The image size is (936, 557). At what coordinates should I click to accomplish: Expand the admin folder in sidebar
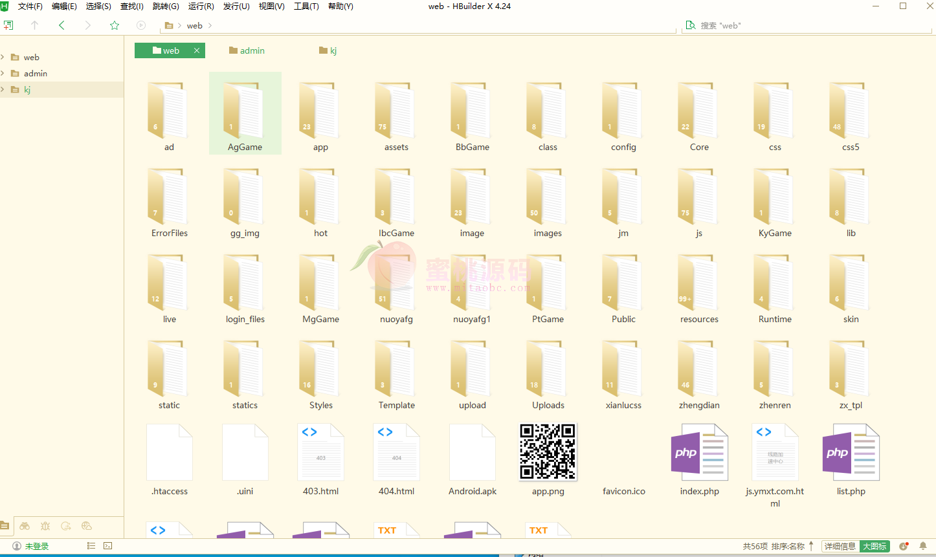pos(3,73)
